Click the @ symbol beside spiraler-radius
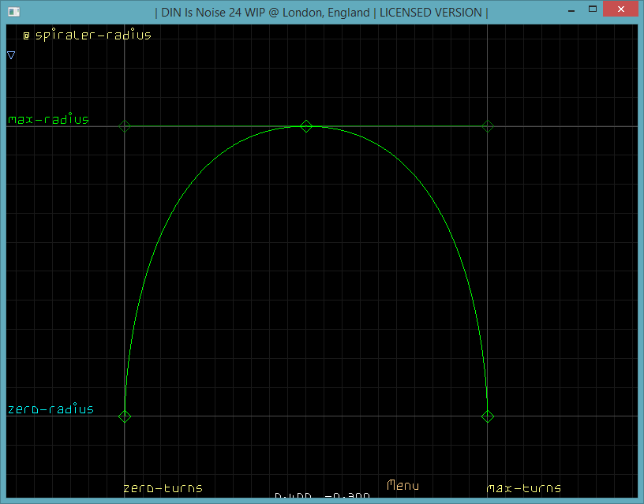 26,35
